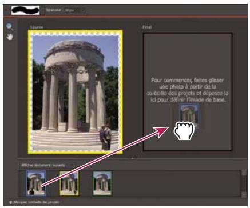Click the 'Final' label
Screen dimensions: 250x208
147,27
